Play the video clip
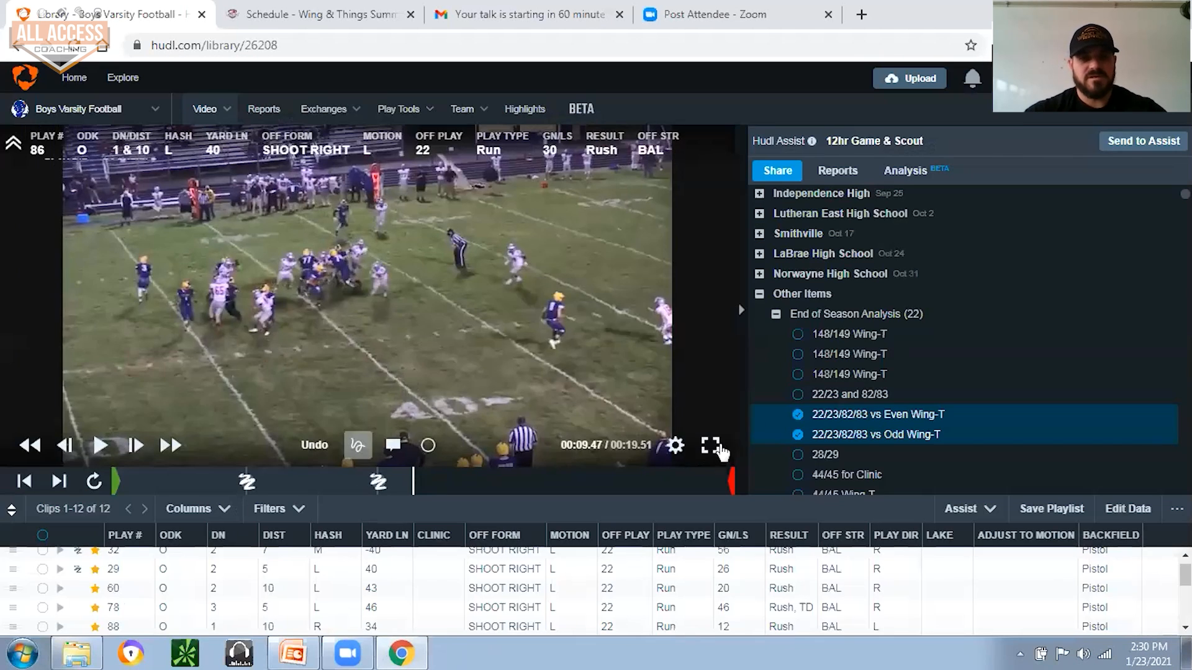 (100, 445)
